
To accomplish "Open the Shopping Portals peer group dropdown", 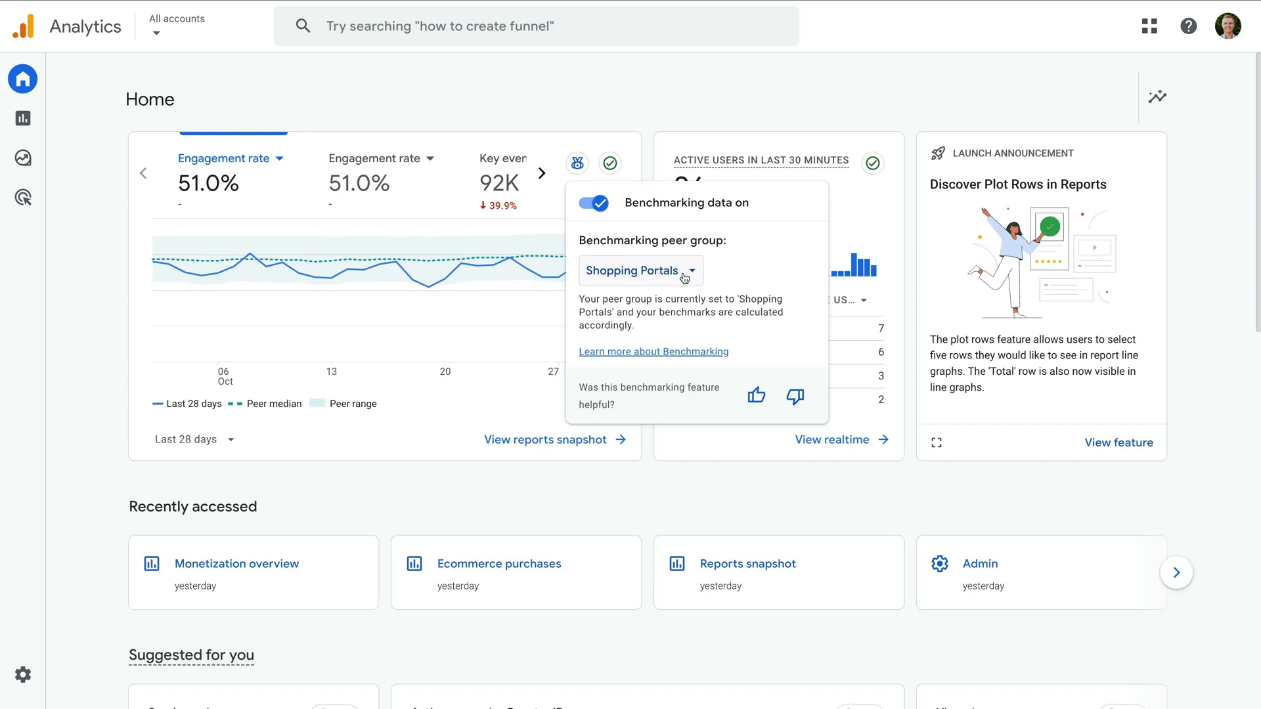I will (x=640, y=270).
